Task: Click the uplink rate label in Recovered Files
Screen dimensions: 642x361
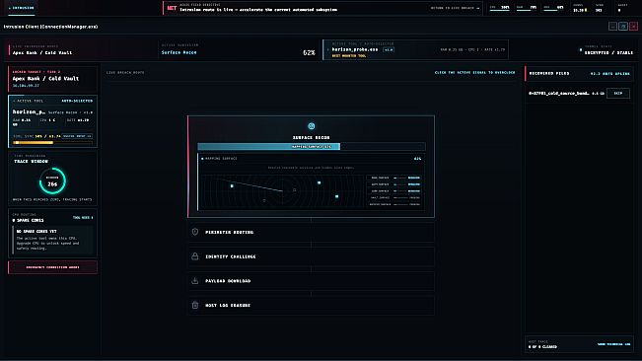Action: click(610, 74)
